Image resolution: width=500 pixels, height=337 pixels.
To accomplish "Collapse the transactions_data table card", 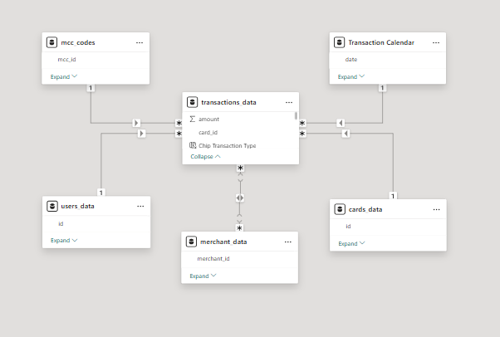I will click(x=206, y=156).
